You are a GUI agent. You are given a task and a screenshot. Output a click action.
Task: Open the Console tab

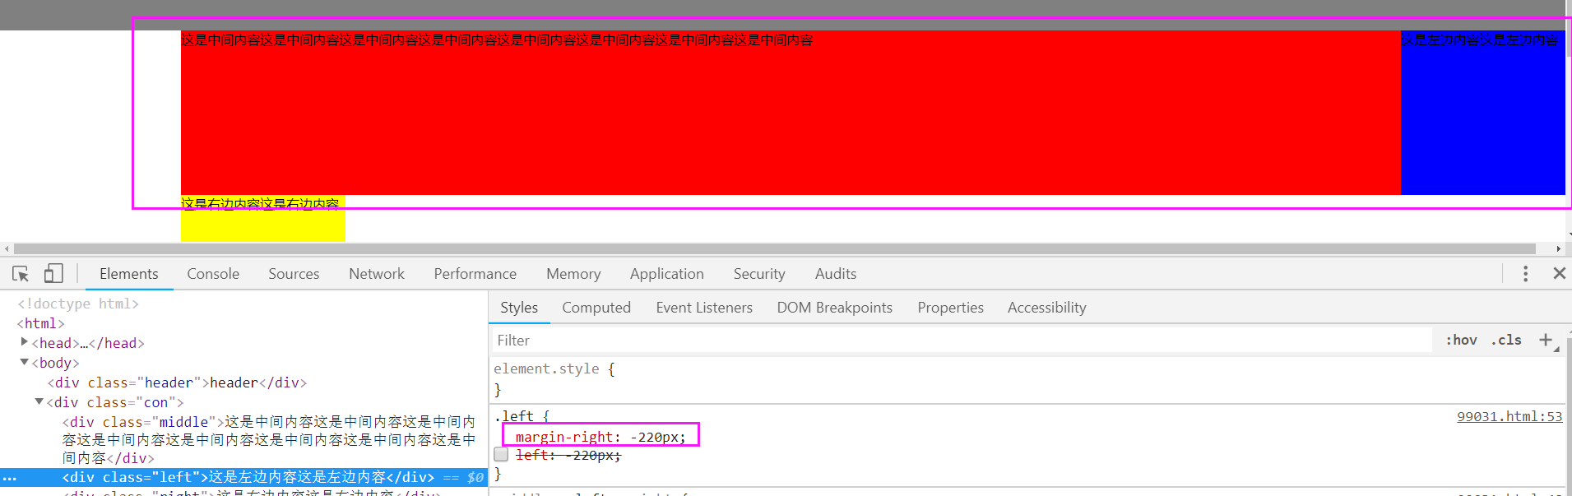coord(213,274)
